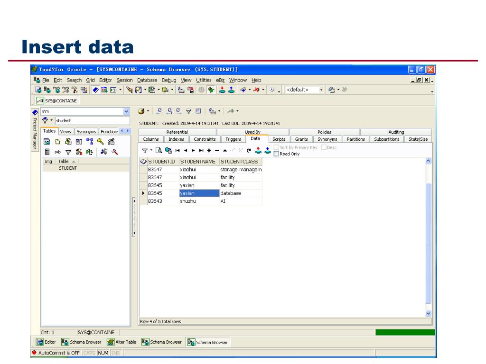Select the 'storage managem' class cell
The height and width of the screenshot is (364, 486).
point(241,170)
